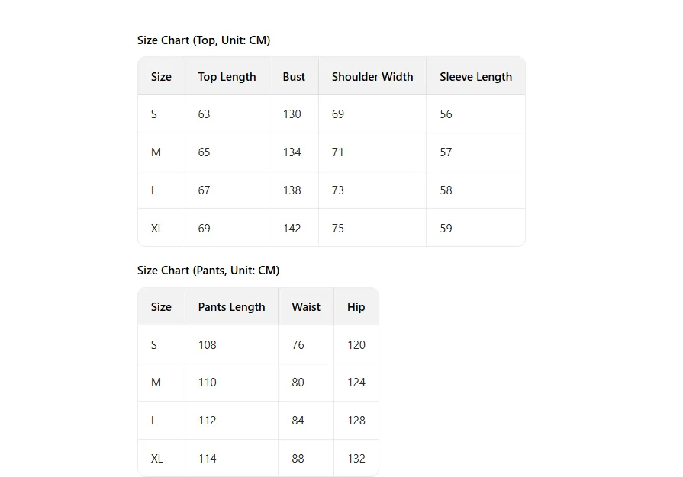Select the Pants Length column header

pyautogui.click(x=231, y=307)
